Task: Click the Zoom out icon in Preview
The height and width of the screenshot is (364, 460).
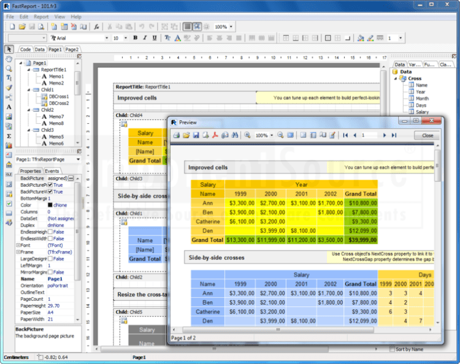Action: tap(280, 135)
